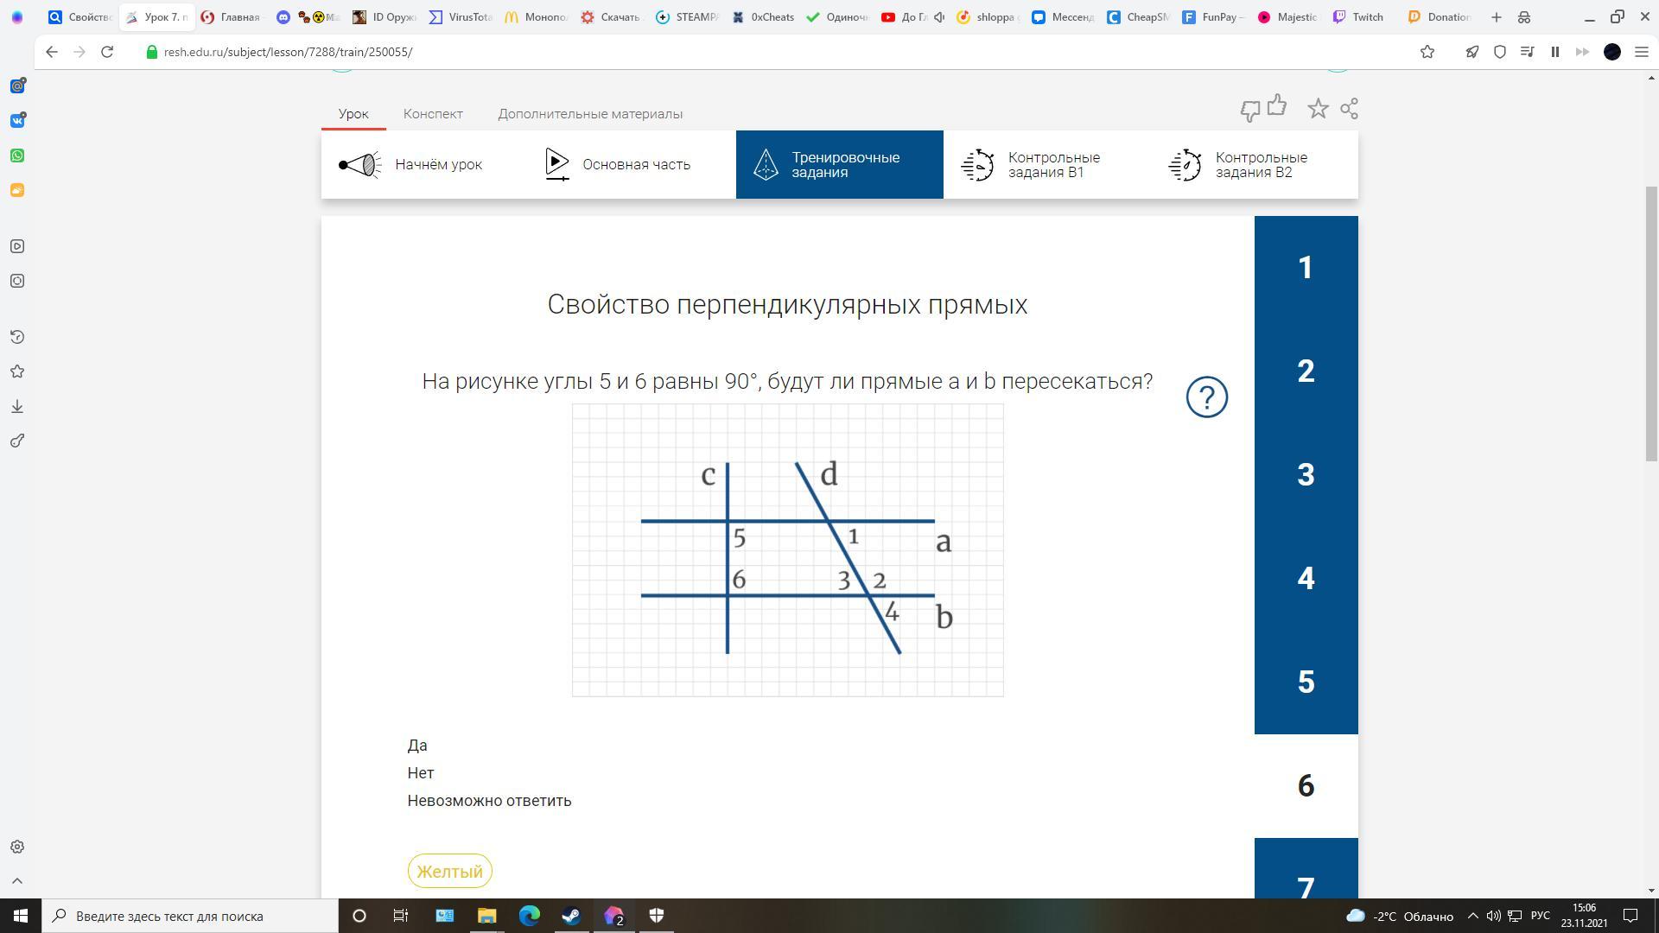This screenshot has height=933, width=1659.
Task: Click the question mark help icon
Action: [1206, 397]
